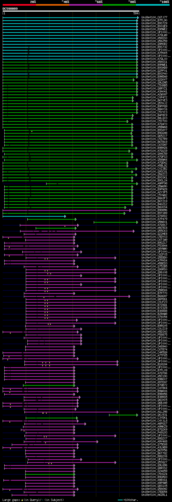Click the UniRef100_P58875 label
The image size is (172, 502).
coord(154,335)
